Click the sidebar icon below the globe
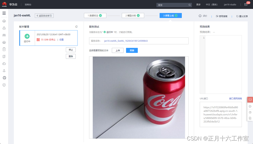 click(4, 85)
